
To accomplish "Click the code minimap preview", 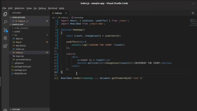I will [193, 23].
